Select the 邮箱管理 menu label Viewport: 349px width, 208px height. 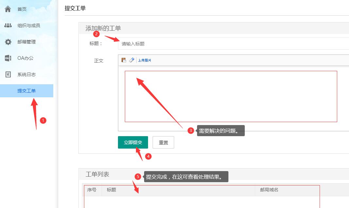point(26,42)
